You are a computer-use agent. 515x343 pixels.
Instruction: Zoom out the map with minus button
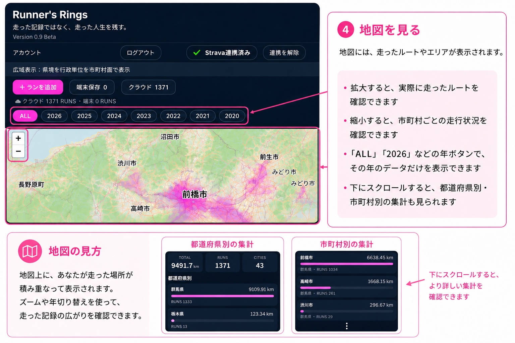click(x=18, y=151)
